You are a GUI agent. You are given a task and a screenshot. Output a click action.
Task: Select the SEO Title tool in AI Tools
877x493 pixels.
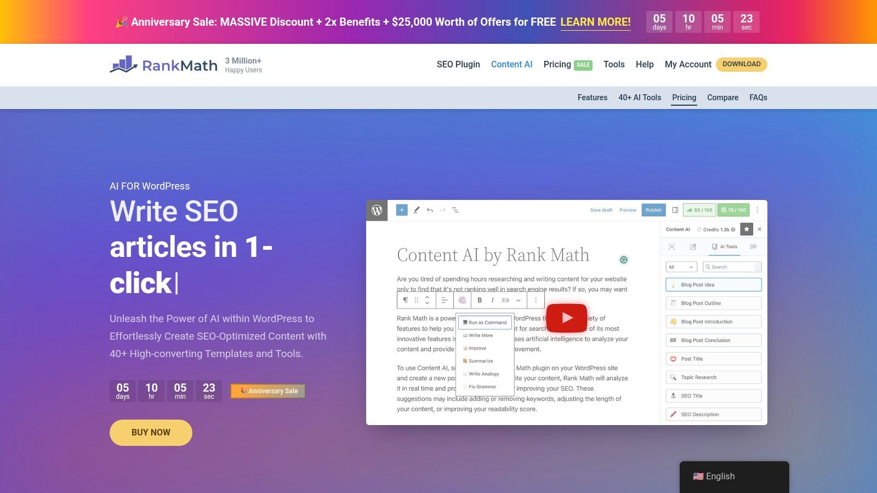tap(713, 395)
